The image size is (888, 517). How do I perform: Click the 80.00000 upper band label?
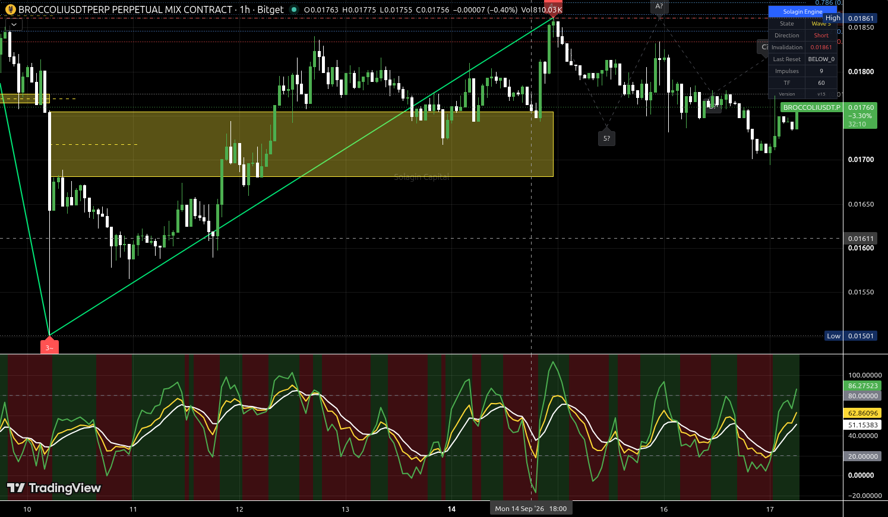[862, 396]
